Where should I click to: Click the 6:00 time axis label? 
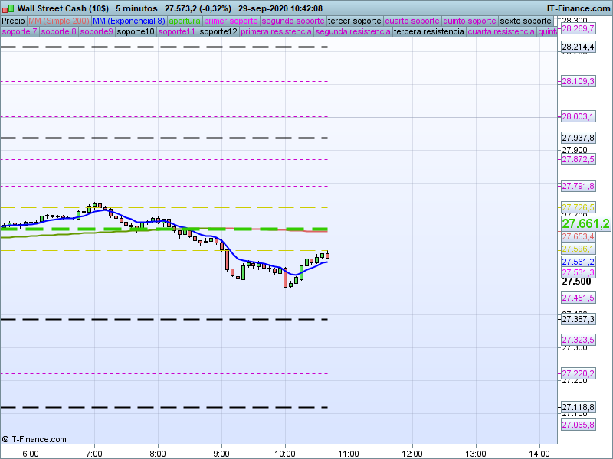tap(31, 454)
